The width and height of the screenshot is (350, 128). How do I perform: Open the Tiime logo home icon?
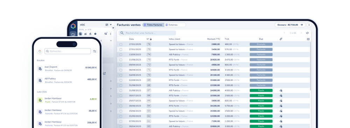click(x=73, y=26)
